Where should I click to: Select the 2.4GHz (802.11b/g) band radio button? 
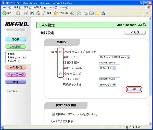60,52
